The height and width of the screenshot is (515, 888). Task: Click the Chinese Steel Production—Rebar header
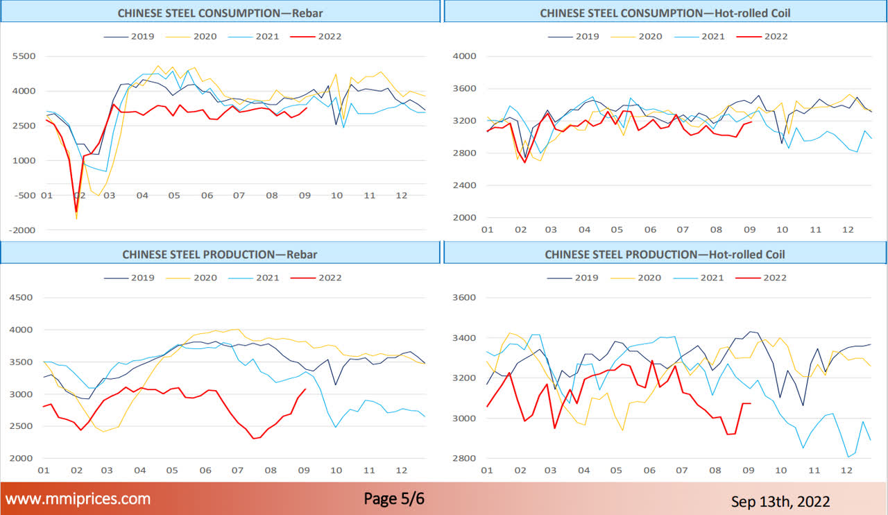220,254
